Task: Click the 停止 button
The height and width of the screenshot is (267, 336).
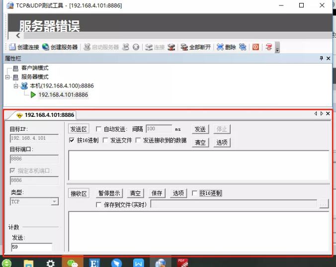Action: (x=222, y=129)
